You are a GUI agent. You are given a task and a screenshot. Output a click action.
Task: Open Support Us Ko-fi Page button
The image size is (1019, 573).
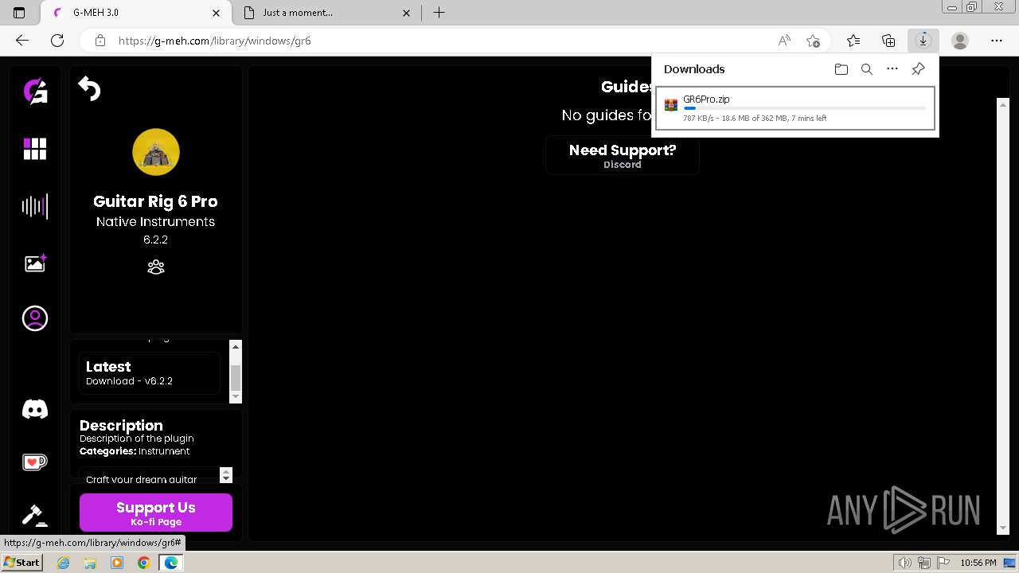[x=156, y=513]
